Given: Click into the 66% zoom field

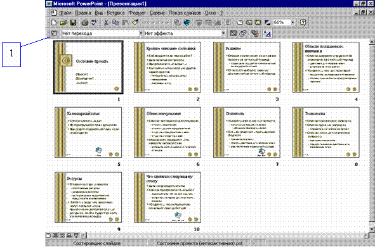Looking at the screenshot, I should [282, 22].
